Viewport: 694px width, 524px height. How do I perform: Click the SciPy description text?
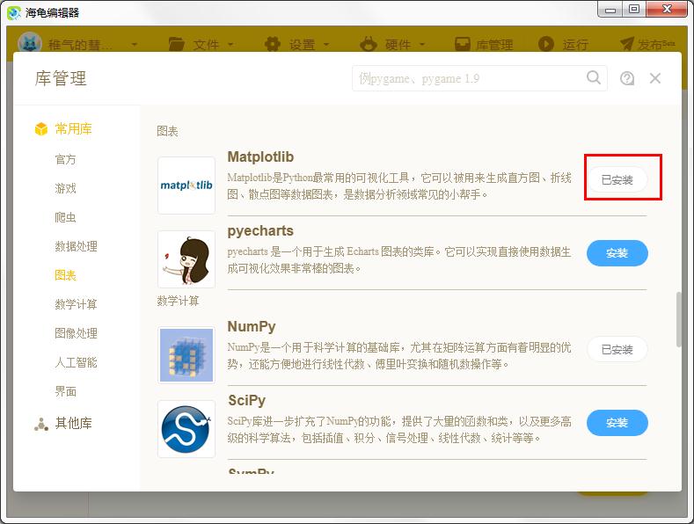[399, 429]
